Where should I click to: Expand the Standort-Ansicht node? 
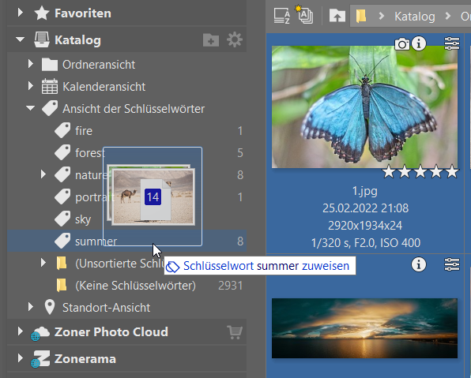pyautogui.click(x=31, y=307)
